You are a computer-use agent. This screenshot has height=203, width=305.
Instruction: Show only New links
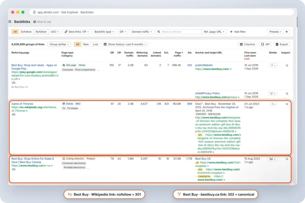click(x=86, y=44)
